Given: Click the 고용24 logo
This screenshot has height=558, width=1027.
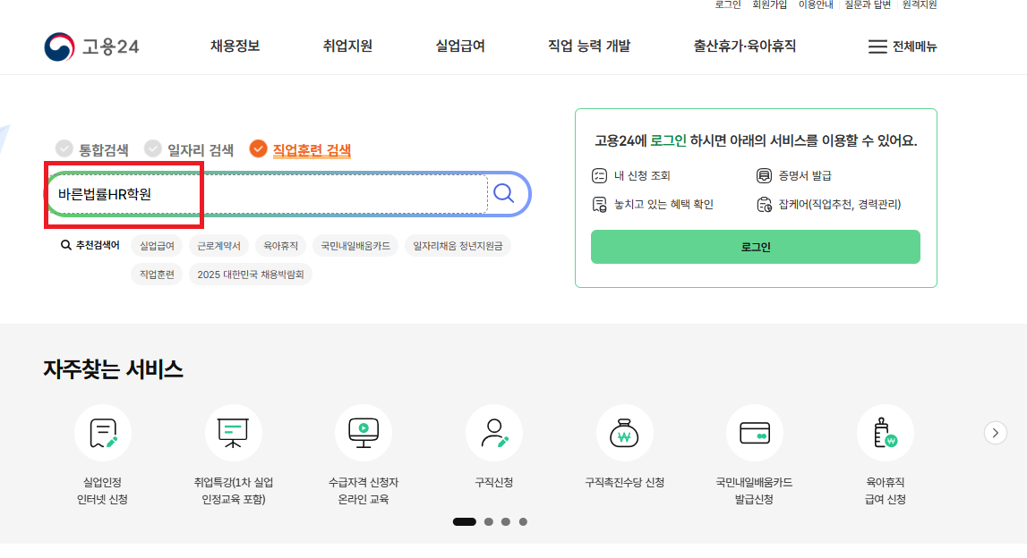Looking at the screenshot, I should pos(91,46).
